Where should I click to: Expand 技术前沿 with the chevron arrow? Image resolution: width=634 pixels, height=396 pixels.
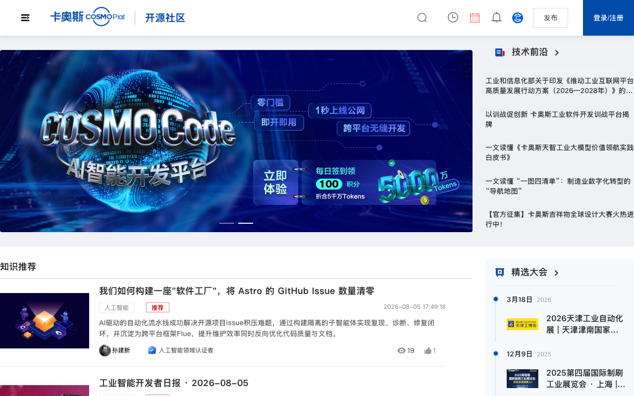point(557,52)
